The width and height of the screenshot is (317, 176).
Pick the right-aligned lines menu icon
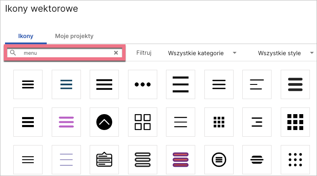[257, 122]
